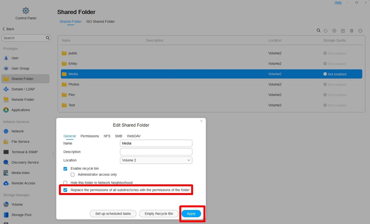Edit the selected shared folder
The height and width of the screenshot is (224, 370).
(x=343, y=31)
